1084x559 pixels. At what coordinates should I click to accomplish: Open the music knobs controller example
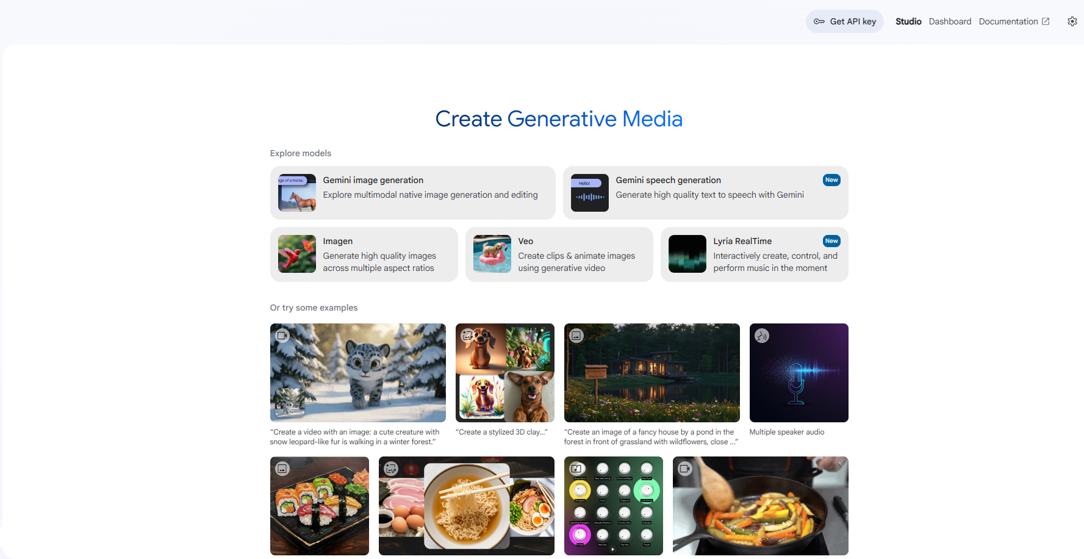614,506
